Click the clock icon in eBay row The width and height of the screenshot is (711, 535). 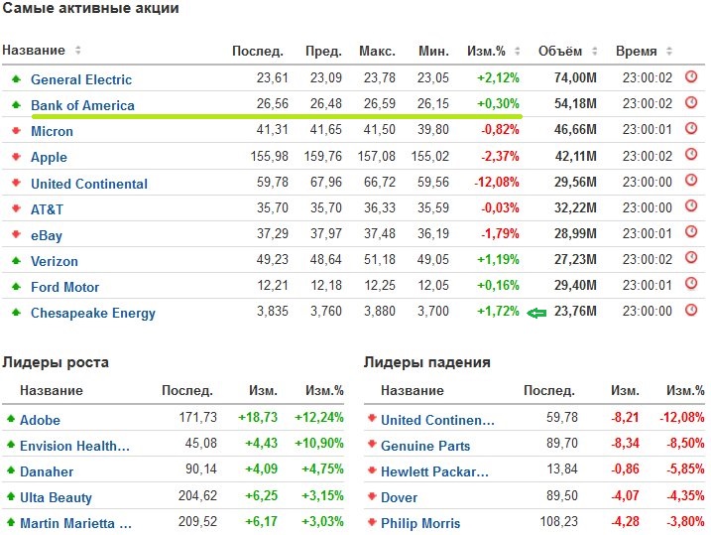coord(691,234)
